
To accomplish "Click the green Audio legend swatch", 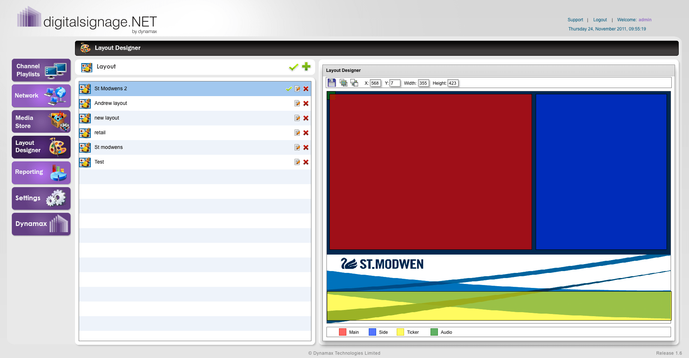I will (434, 332).
